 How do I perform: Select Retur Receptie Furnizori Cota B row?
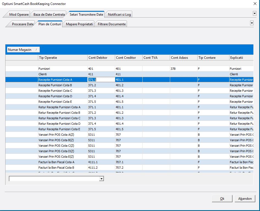tap(129, 113)
